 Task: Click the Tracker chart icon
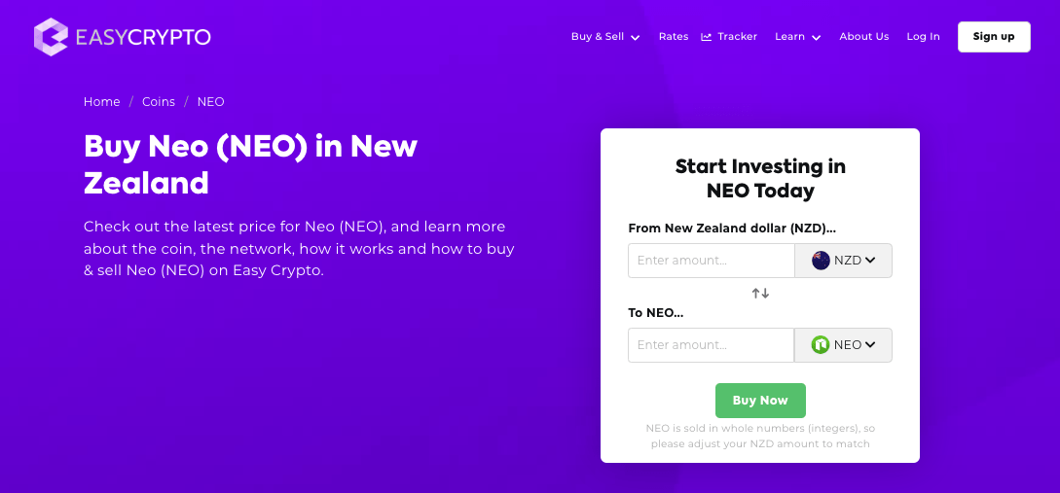707,37
